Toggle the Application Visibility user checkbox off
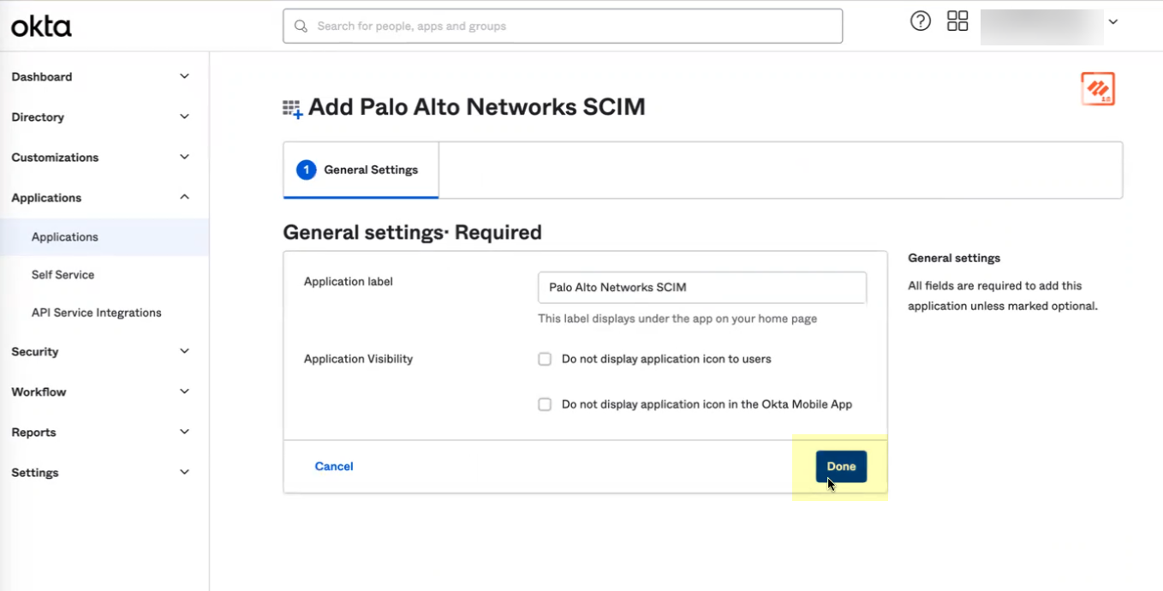The height and width of the screenshot is (591, 1163). point(545,359)
